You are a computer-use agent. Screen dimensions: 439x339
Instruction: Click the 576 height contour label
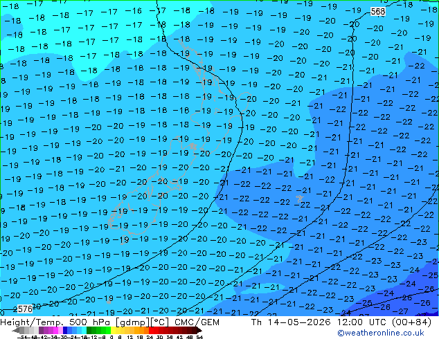[25, 309]
